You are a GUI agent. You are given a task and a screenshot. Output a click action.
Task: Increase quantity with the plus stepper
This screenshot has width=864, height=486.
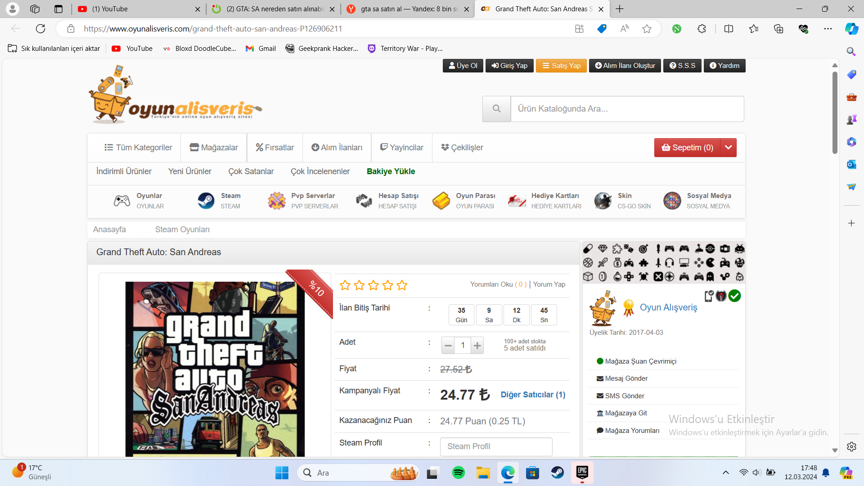[477, 346]
